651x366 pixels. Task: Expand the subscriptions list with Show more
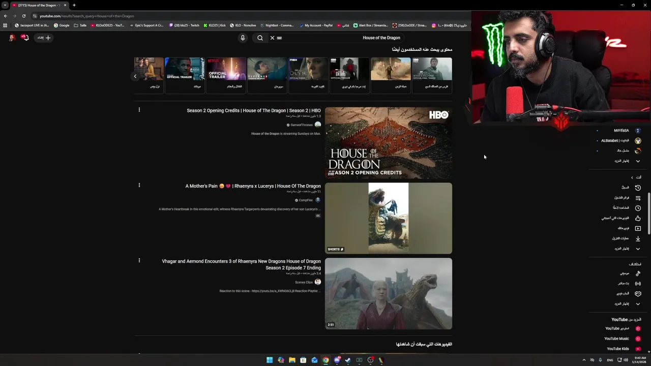pos(627,161)
